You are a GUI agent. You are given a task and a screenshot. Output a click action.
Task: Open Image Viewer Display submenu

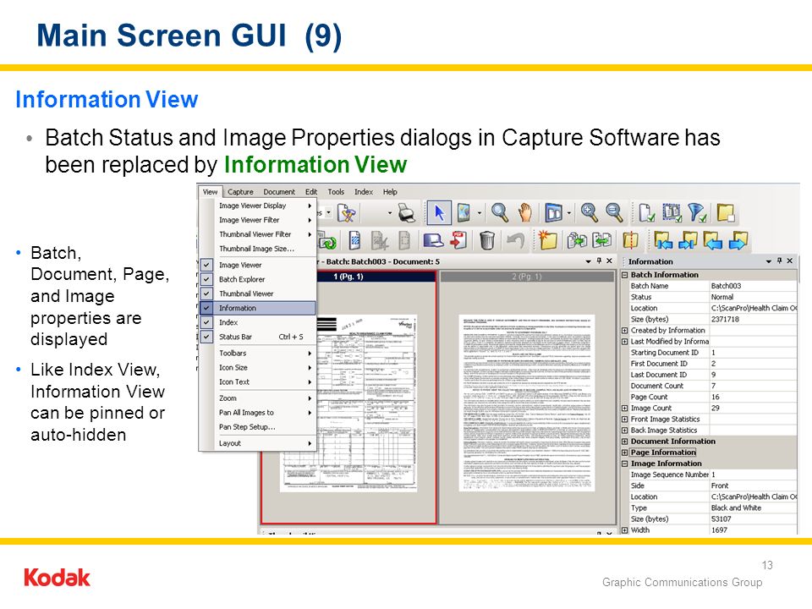click(x=257, y=206)
